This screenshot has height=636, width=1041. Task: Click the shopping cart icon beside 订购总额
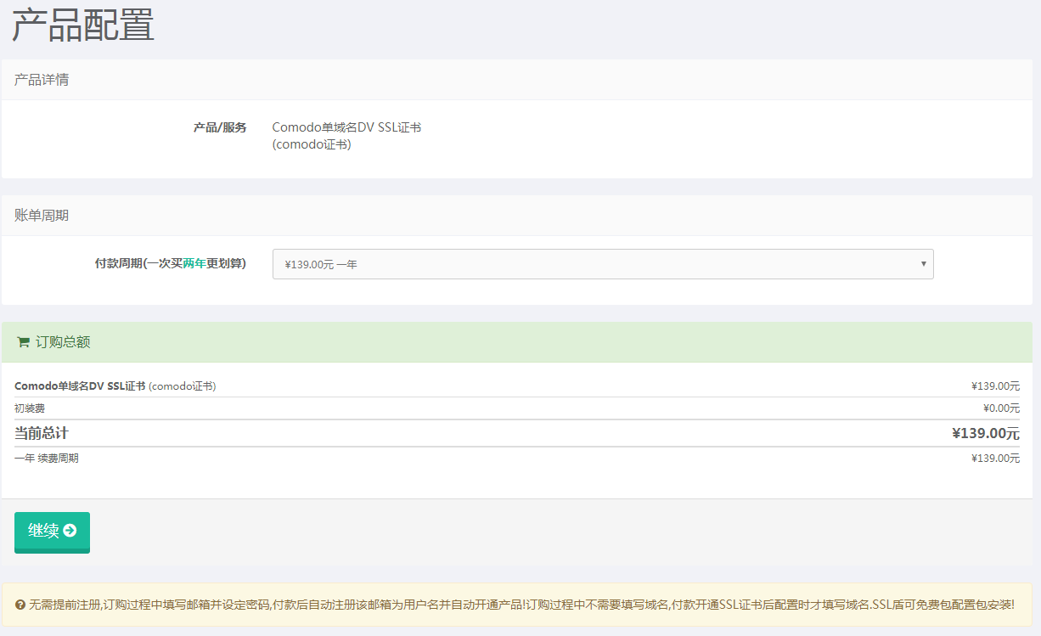(23, 342)
